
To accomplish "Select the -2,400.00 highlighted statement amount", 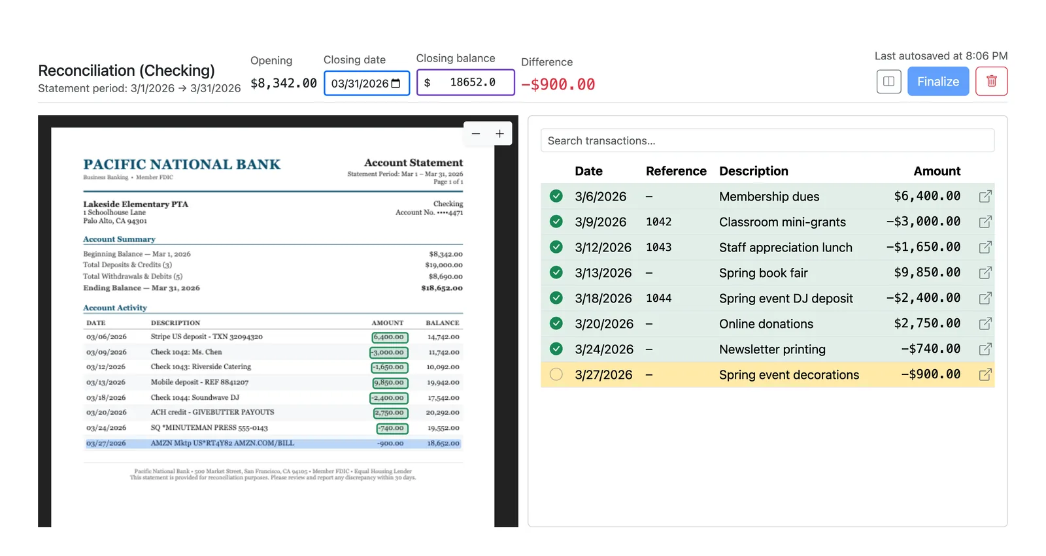I will [389, 398].
